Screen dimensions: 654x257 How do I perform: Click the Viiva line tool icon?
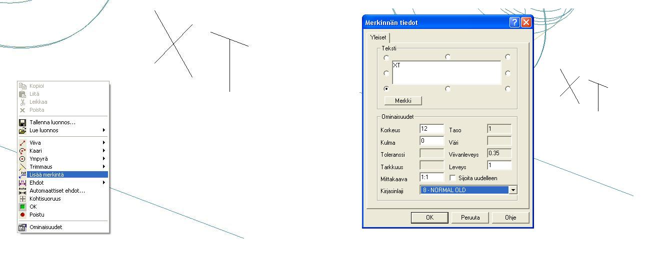pyautogui.click(x=22, y=143)
